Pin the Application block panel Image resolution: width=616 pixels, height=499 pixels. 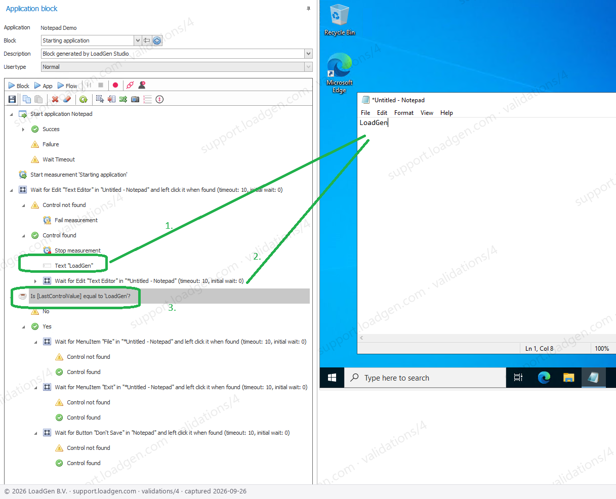click(308, 9)
